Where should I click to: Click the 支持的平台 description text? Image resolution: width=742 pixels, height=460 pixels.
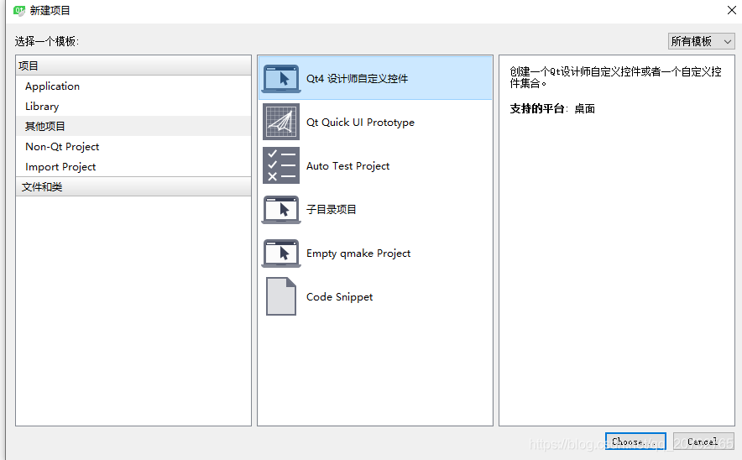tap(552, 109)
